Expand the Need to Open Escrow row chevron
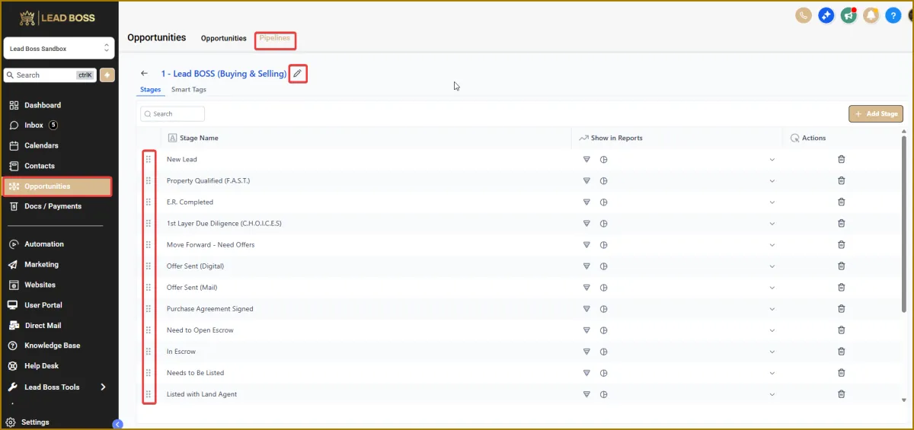914x430 pixels. pyautogui.click(x=772, y=330)
